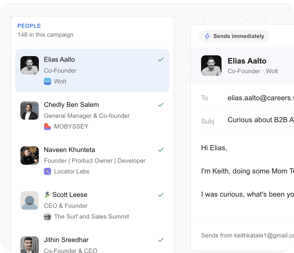294x253 pixels.
Task: Click the Sends immediately pill
Action: tap(234, 36)
